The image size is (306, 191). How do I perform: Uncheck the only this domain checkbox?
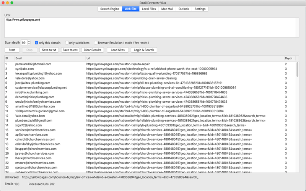[36, 43]
